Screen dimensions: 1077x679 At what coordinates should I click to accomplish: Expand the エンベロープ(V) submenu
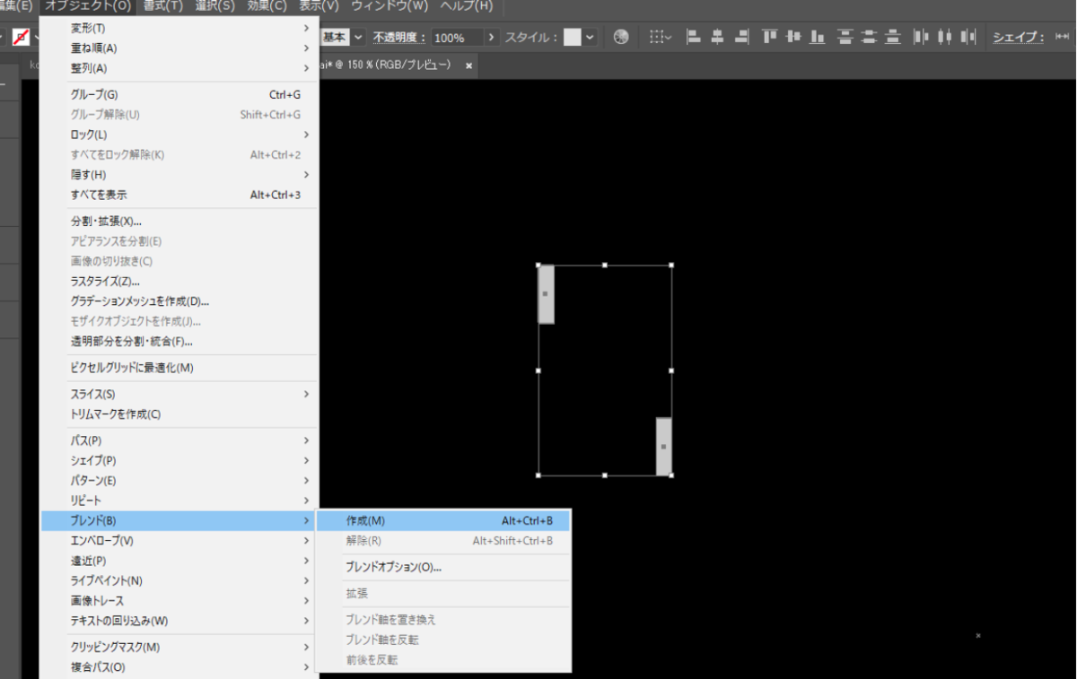tap(179, 541)
